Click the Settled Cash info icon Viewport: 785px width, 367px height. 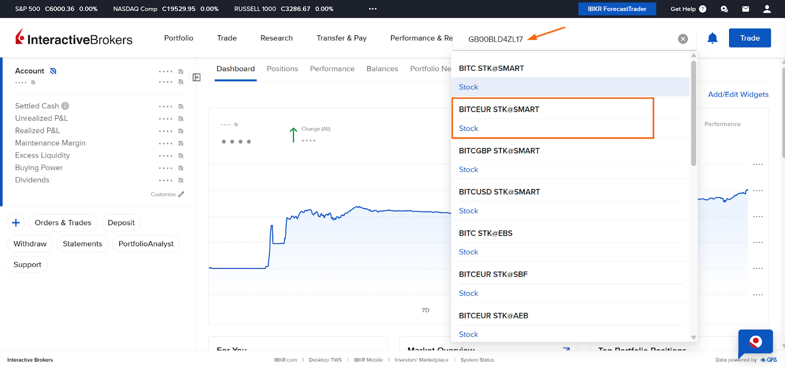[65, 106]
